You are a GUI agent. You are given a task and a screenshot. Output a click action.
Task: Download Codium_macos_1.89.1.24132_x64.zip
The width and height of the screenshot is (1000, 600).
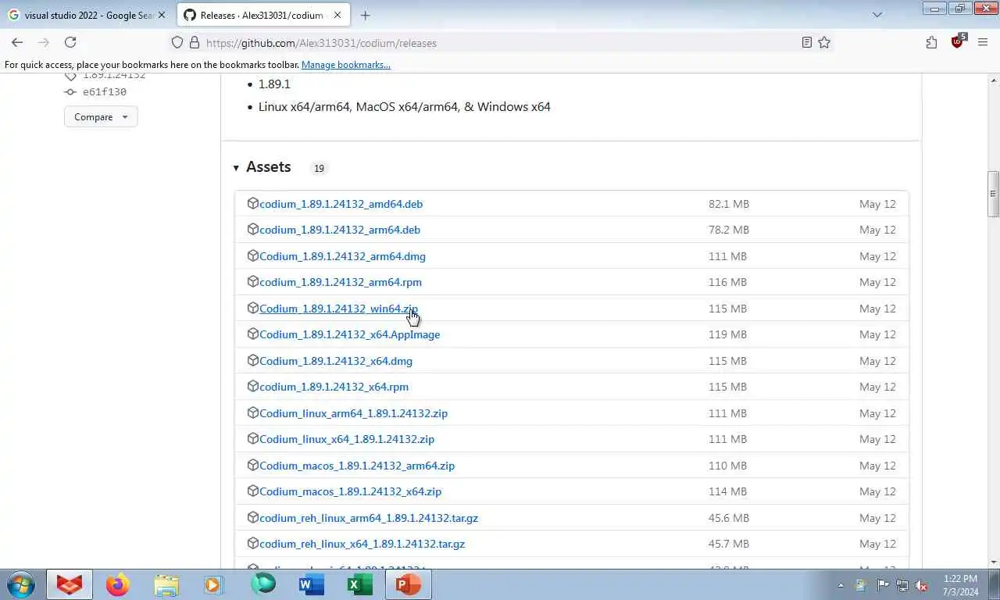pyautogui.click(x=350, y=491)
